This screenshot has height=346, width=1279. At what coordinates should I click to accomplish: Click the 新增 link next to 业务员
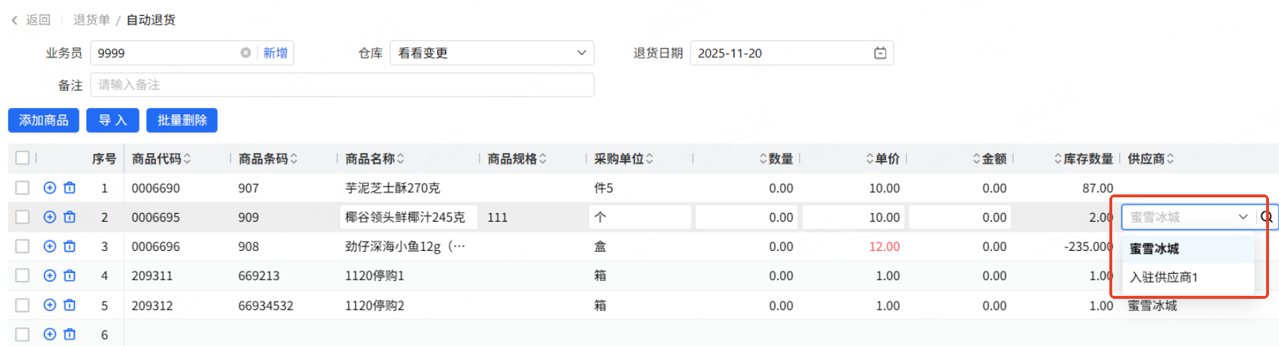tap(276, 53)
